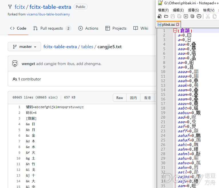219x188 pixels.
Task: Click the pull requests counter badge 2
Action: (x=69, y=28)
